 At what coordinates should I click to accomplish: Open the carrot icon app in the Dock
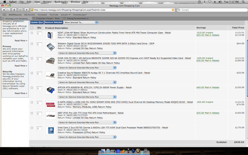pos(123,151)
